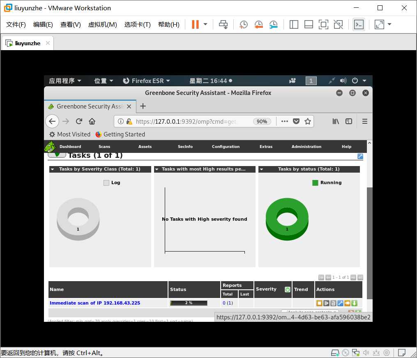Open page actions three-dot menu
417x358 pixels.
pyautogui.click(x=285, y=121)
